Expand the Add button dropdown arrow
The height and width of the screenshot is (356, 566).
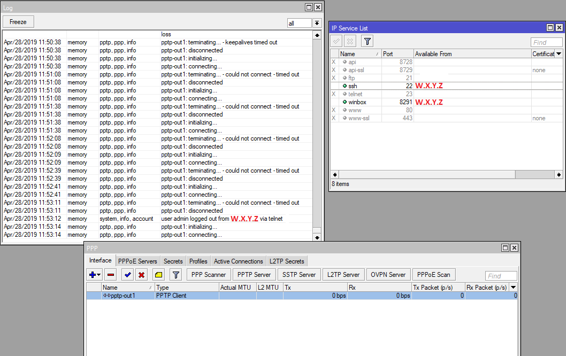pyautogui.click(x=97, y=274)
